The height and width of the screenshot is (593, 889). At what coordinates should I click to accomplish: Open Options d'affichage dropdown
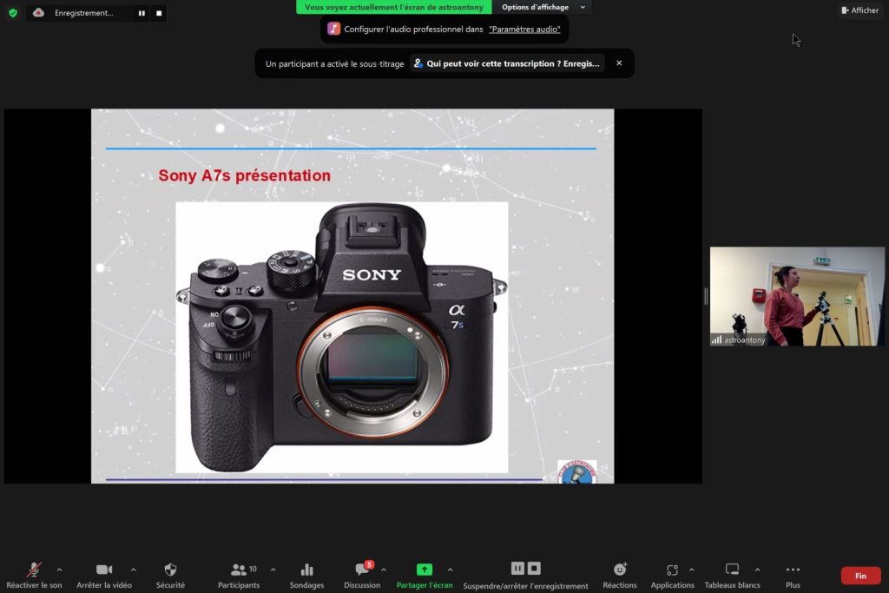[x=543, y=7]
